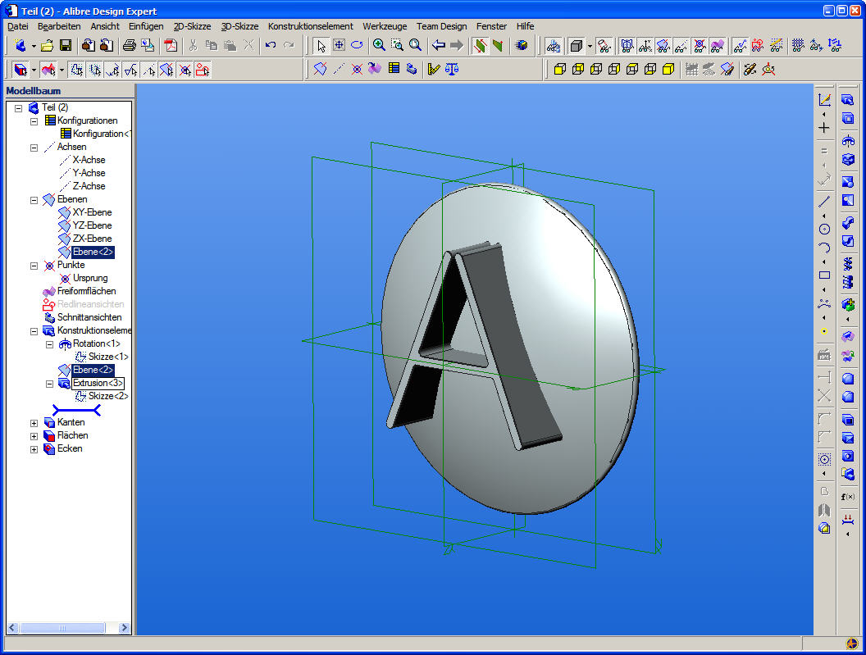Click the Revolve feature icon on the right
866x655 pixels.
click(x=848, y=141)
